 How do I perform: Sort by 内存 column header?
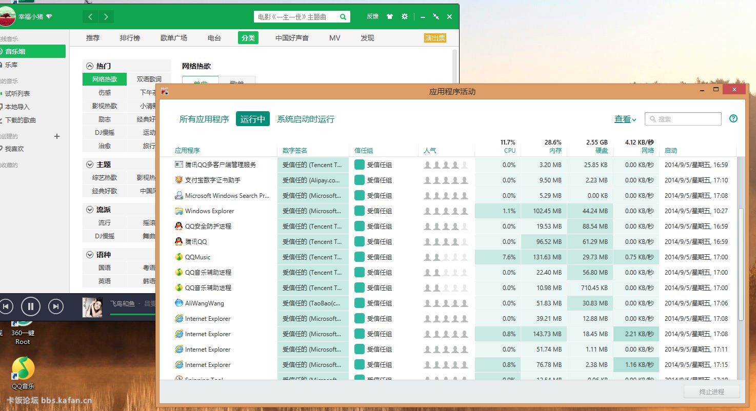tap(555, 150)
